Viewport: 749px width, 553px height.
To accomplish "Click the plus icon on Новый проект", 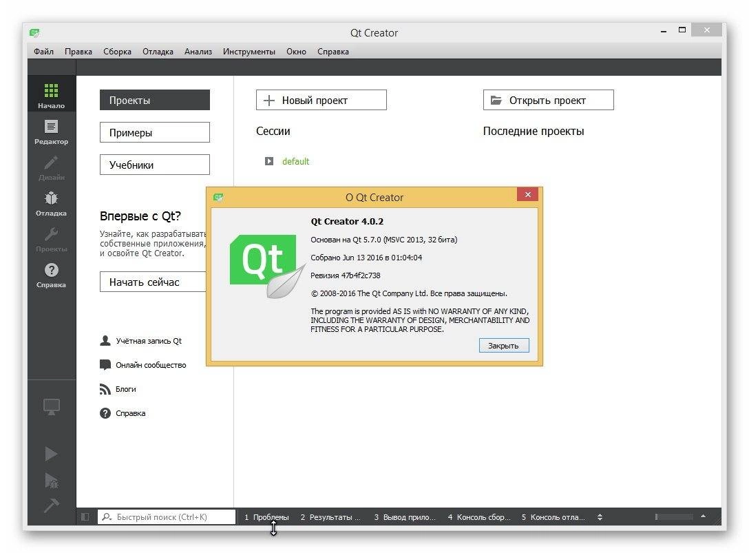I will click(x=269, y=101).
